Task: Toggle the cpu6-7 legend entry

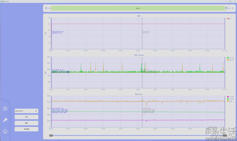Action: point(230,60)
